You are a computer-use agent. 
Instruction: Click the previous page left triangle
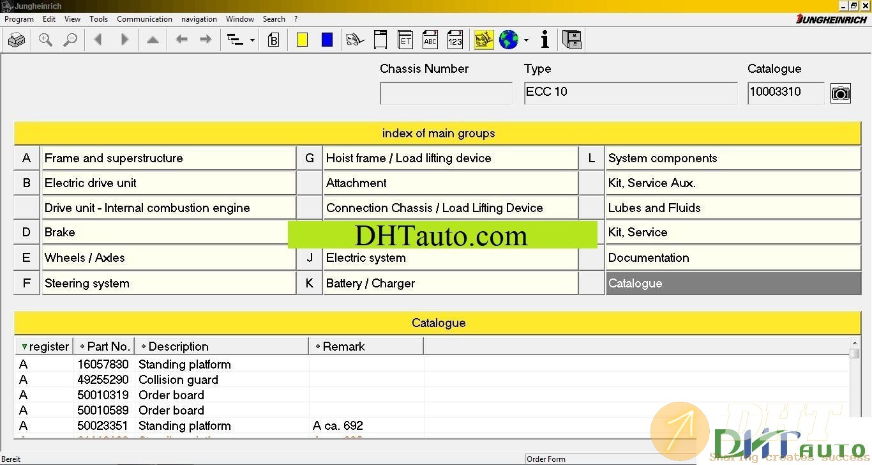pyautogui.click(x=98, y=40)
